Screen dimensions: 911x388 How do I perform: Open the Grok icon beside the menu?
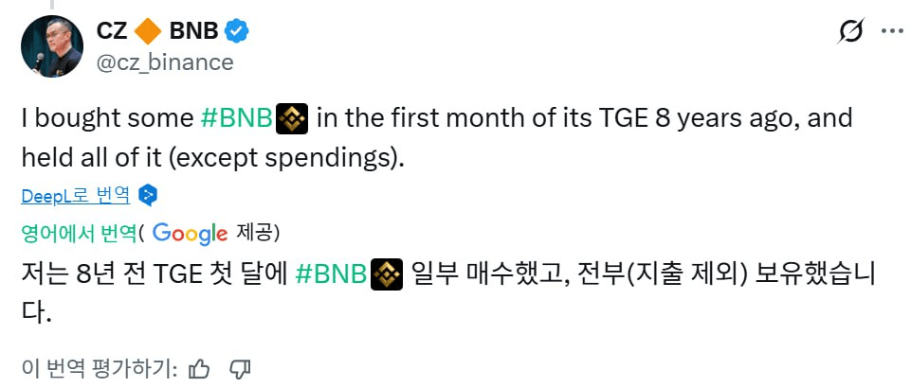pos(852,31)
